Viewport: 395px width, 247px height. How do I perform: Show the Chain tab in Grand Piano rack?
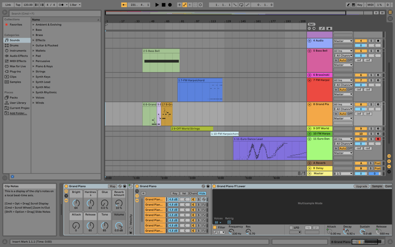pos(193,193)
